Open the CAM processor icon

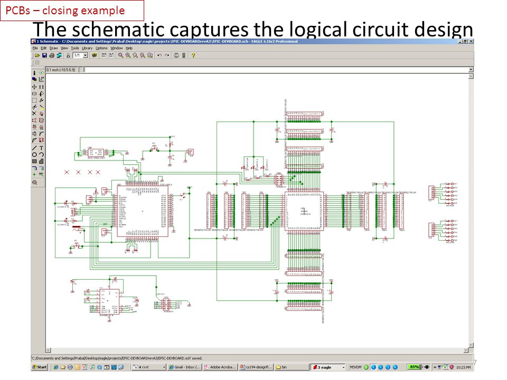pyautogui.click(x=59, y=55)
